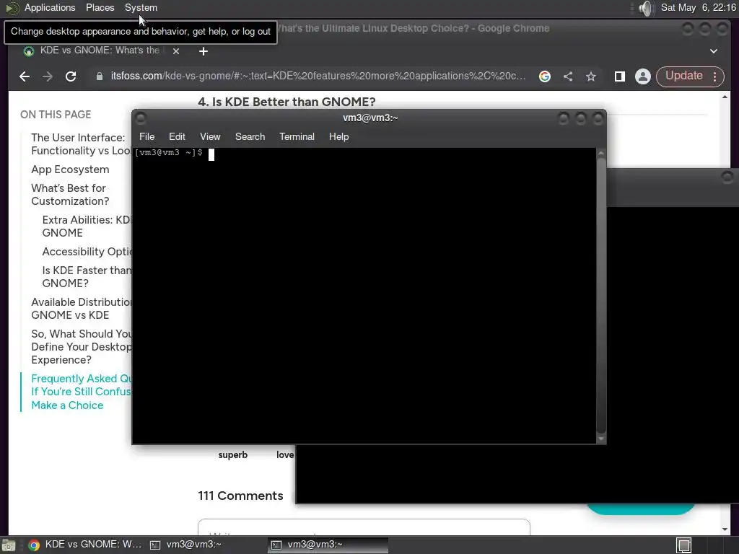Screen dimensions: 739x554
Task: Open View menu in terminal
Action: pos(210,136)
